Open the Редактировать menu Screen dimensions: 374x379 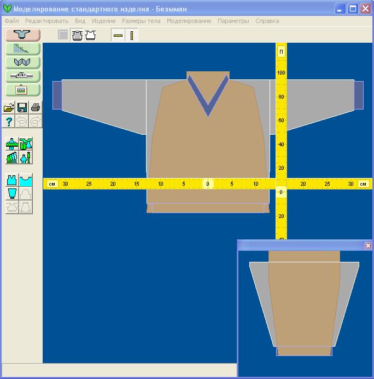(47, 21)
